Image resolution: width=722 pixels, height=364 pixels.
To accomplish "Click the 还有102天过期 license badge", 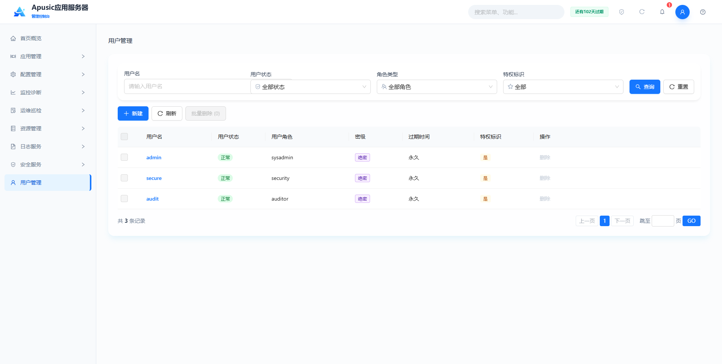I will point(589,12).
